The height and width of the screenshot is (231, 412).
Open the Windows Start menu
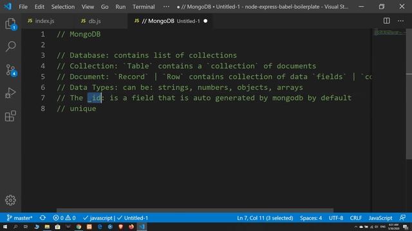click(5, 227)
